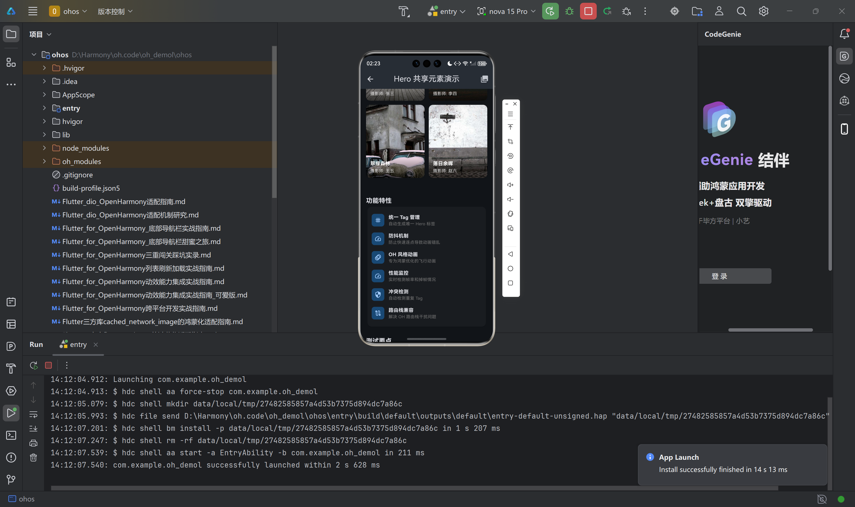Screen dimensions: 855x507
Task: Stop the process in Run panel
Action: [x=48, y=366]
